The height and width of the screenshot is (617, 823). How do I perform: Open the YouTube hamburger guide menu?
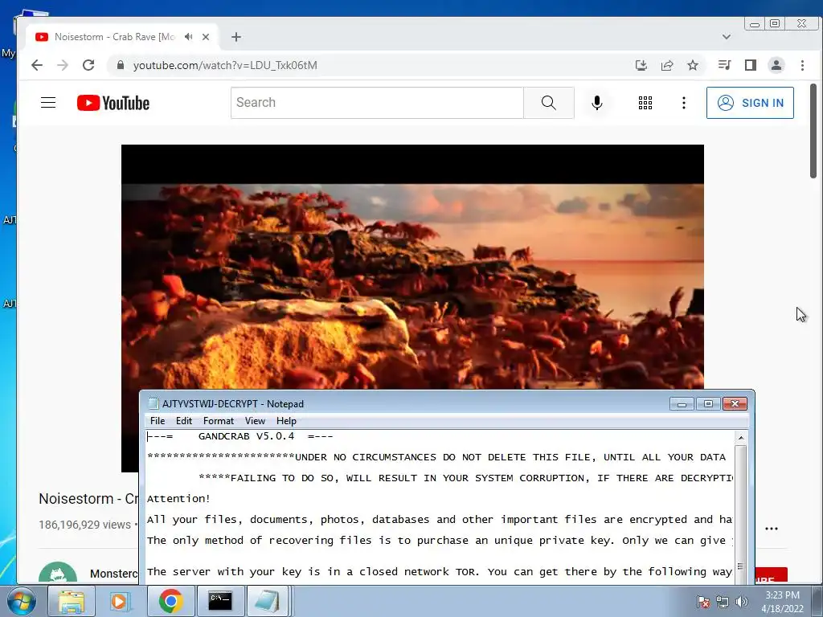coord(48,102)
